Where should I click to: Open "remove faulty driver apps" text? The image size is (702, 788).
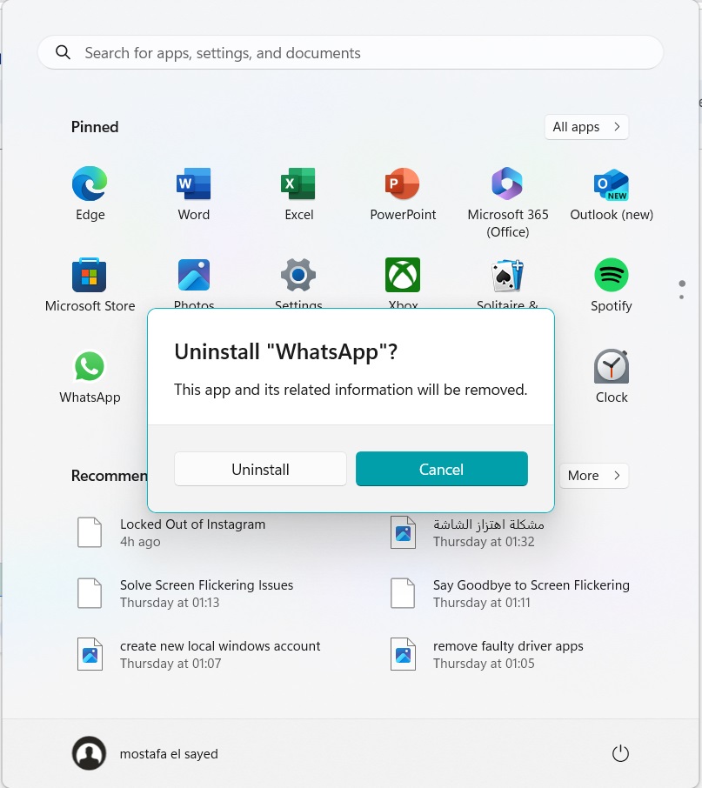(x=508, y=645)
